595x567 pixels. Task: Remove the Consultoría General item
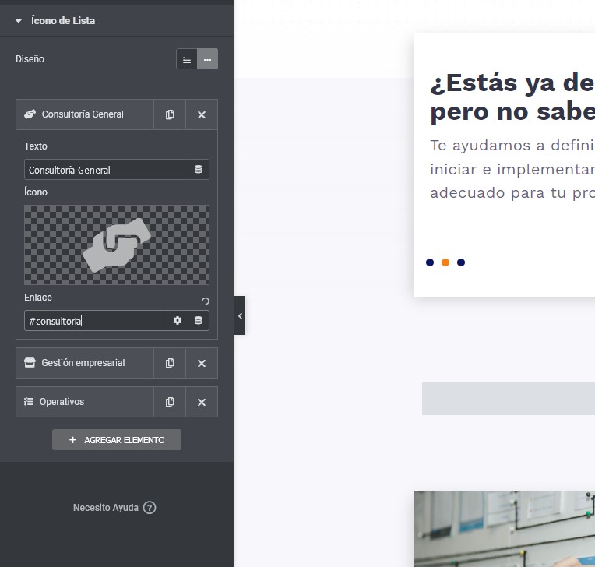(202, 114)
